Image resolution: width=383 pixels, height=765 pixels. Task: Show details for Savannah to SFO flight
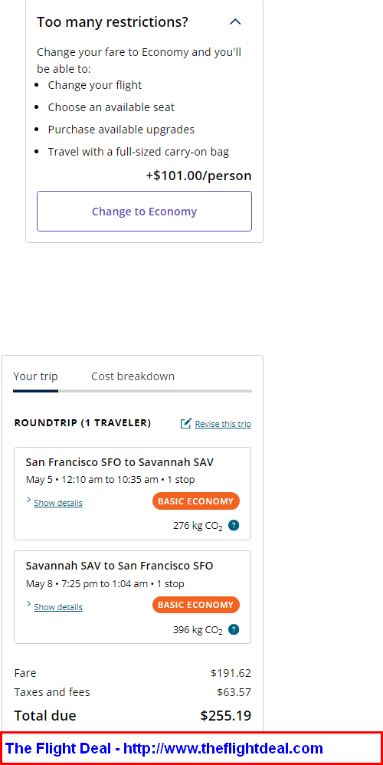pyautogui.click(x=58, y=607)
